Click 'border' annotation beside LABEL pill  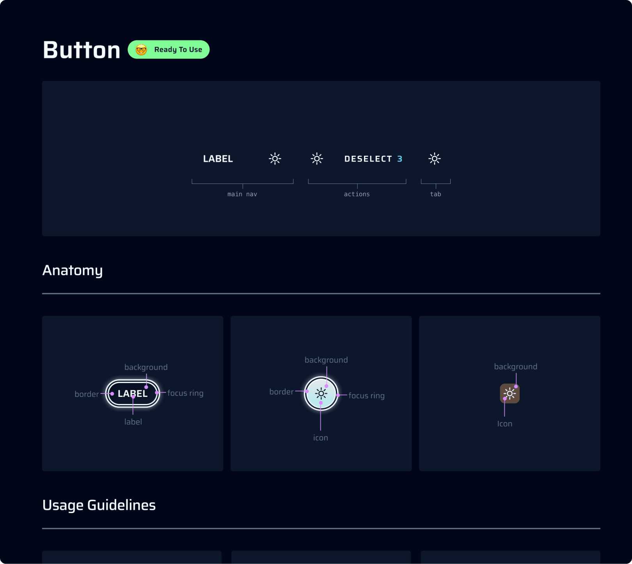point(87,394)
